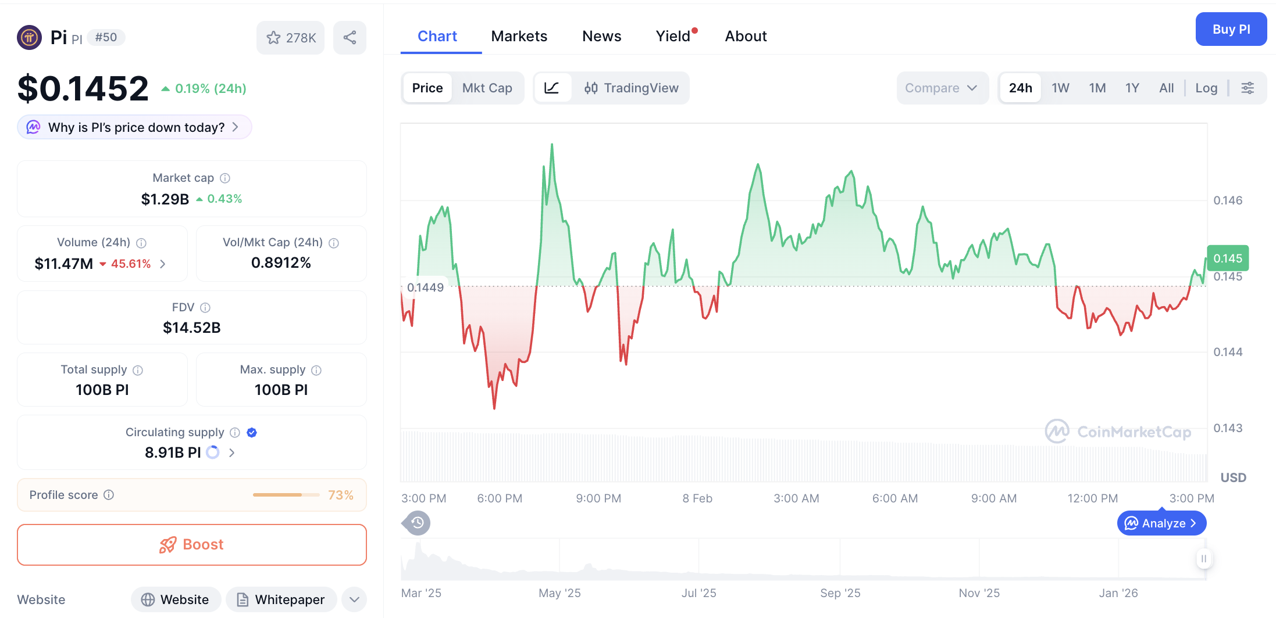Switch to the Markets tab
Image resolution: width=1276 pixels, height=618 pixels.
[x=519, y=35]
